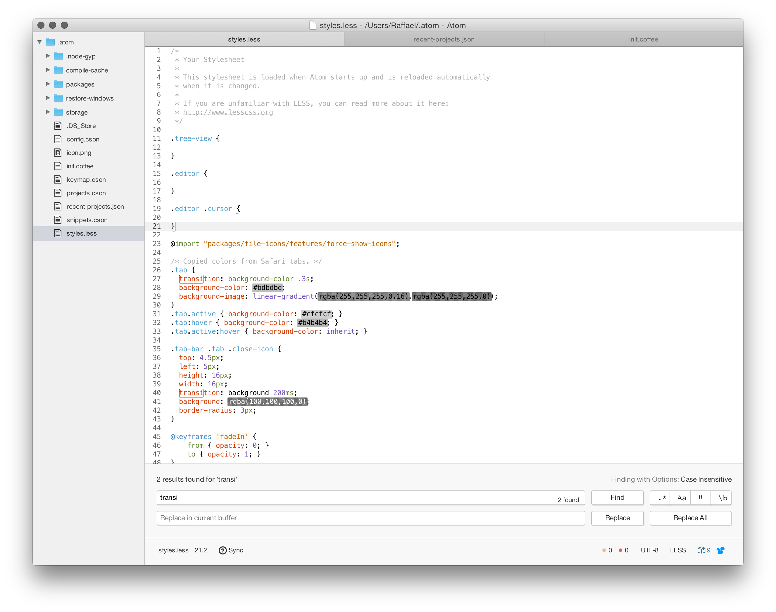
Task: Toggle the regex search option
Action: pyautogui.click(x=660, y=498)
